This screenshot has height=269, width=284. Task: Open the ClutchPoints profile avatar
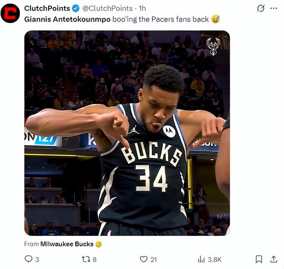click(10, 13)
